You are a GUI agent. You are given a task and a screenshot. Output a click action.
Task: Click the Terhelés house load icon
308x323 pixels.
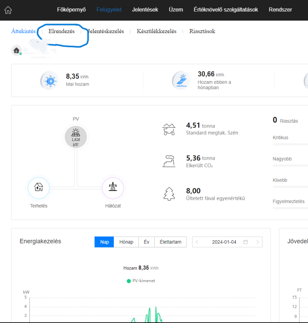coord(38,188)
